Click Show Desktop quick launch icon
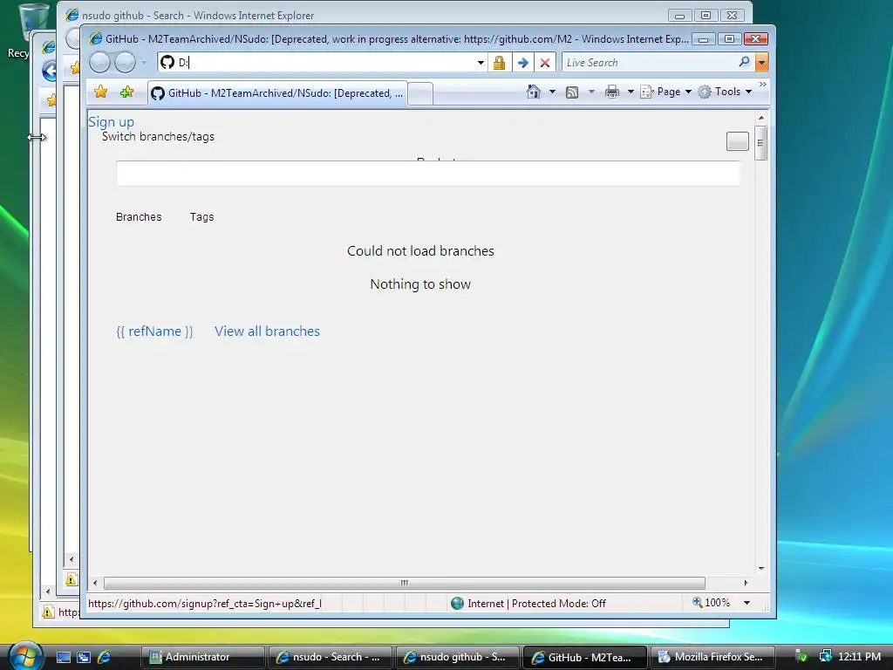The height and width of the screenshot is (670, 893). 63,657
